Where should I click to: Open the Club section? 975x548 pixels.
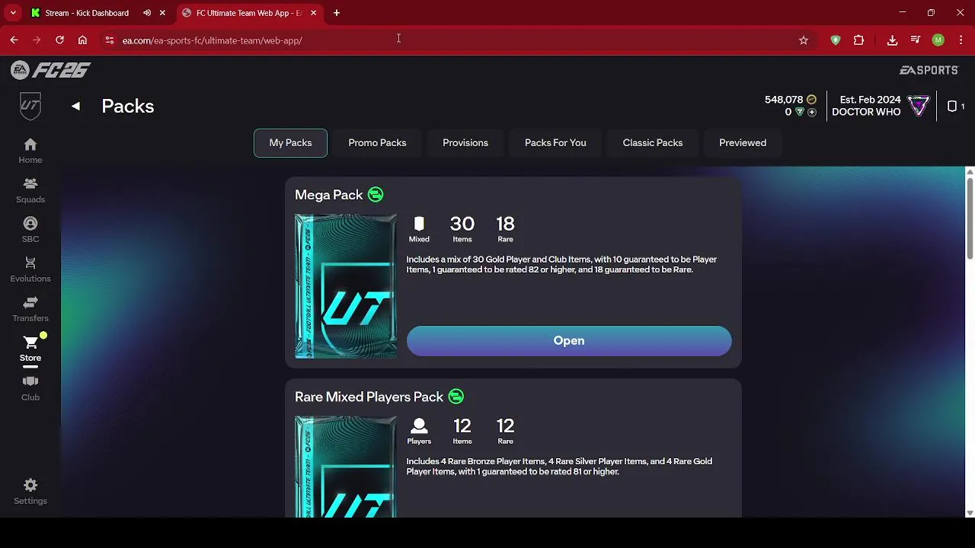(x=30, y=388)
